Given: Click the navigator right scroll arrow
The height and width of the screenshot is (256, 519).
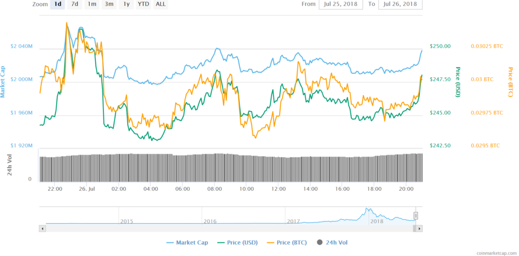Looking at the screenshot, I should (x=419, y=229).
